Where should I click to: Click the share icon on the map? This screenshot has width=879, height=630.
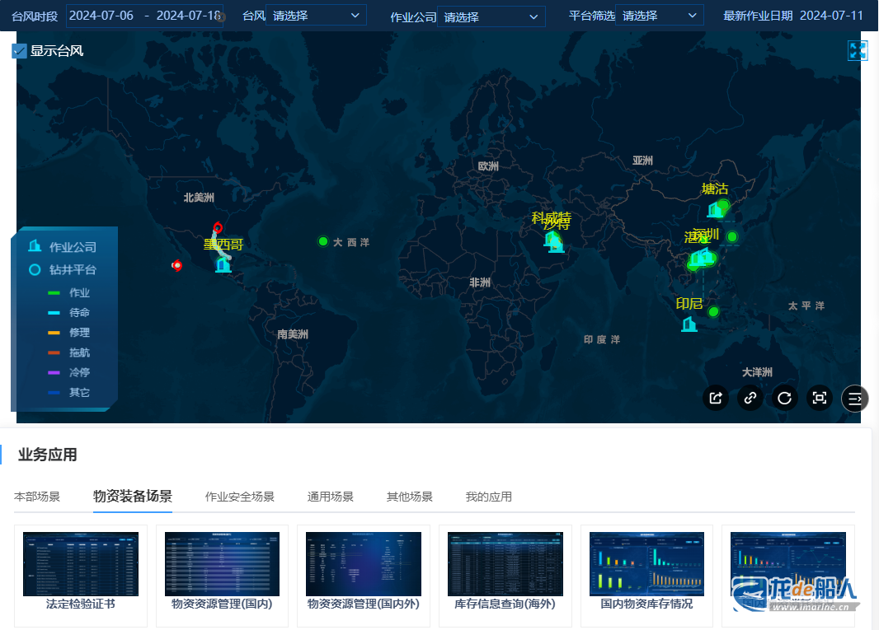coord(716,398)
